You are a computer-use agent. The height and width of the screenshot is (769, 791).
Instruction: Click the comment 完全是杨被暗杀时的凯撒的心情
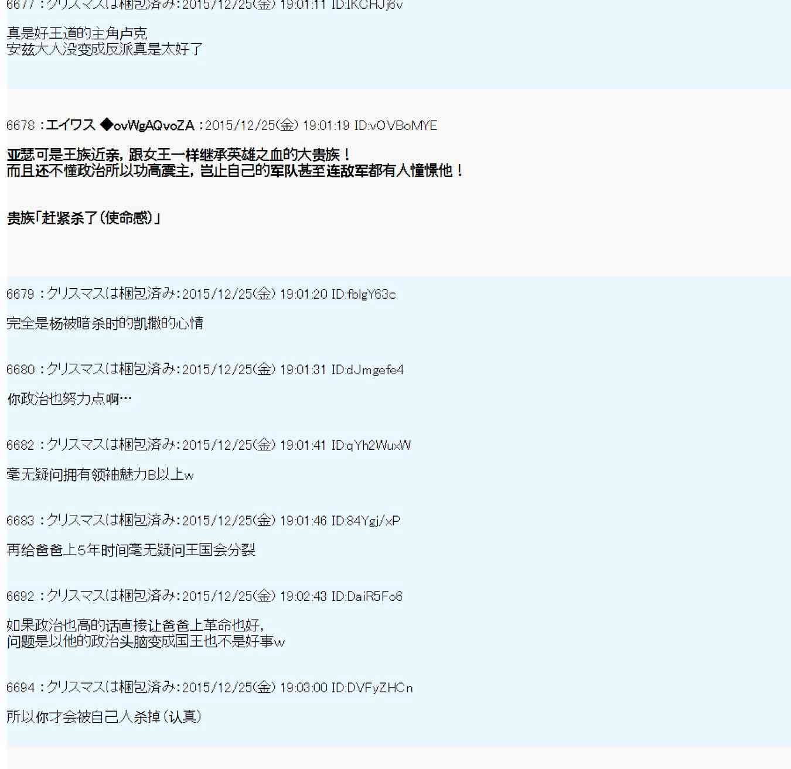(105, 323)
